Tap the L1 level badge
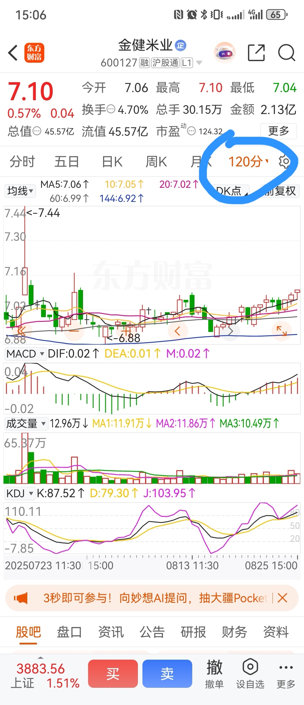Screen dimensions: 304x705 tap(187, 63)
